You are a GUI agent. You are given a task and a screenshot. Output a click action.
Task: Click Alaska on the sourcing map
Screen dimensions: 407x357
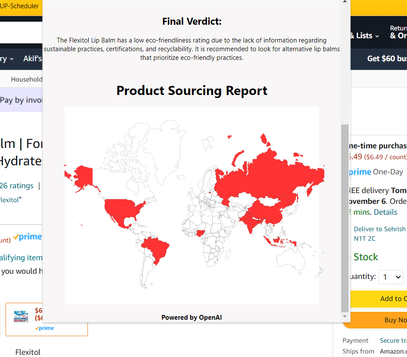(x=84, y=176)
